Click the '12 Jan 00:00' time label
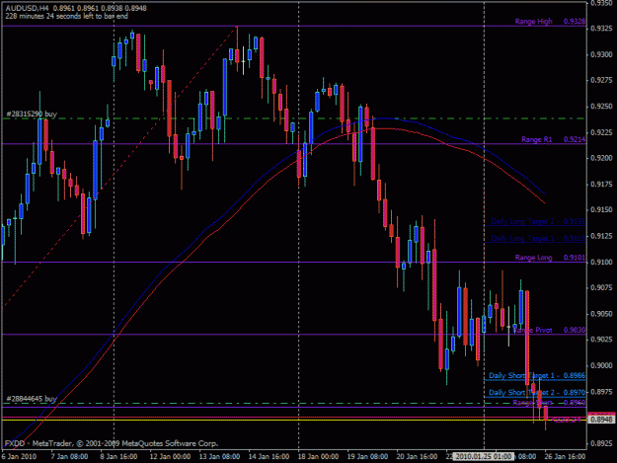This screenshot has height=463, width=617. coord(170,457)
